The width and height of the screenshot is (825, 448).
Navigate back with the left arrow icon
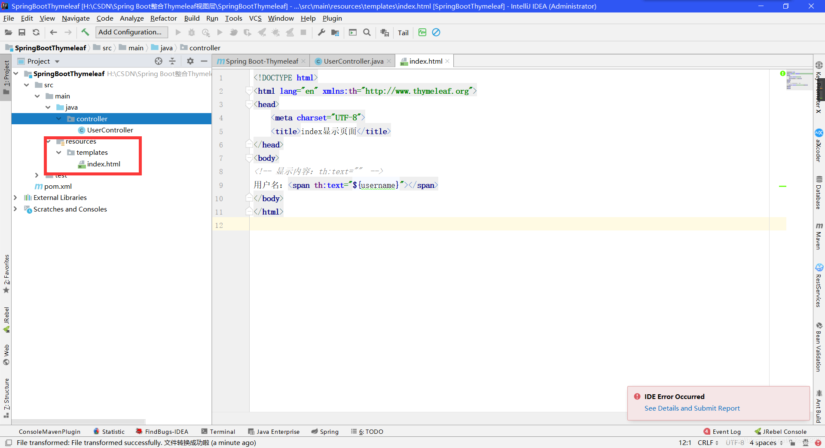54,32
